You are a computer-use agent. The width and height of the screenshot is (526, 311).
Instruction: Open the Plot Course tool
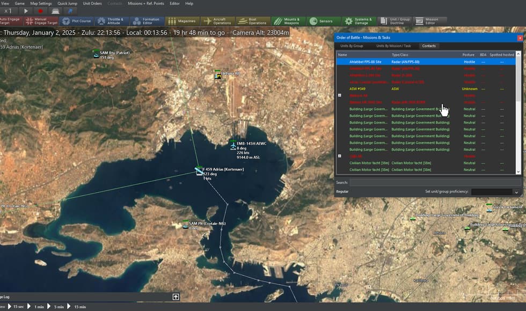click(77, 21)
